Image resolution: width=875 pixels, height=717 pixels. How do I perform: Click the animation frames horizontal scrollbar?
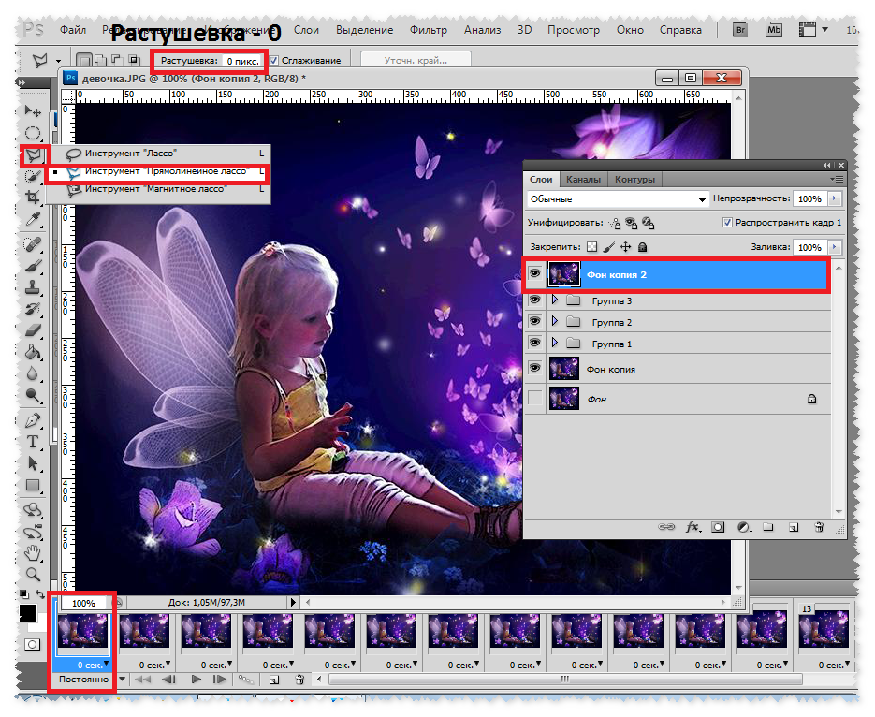pos(565,679)
